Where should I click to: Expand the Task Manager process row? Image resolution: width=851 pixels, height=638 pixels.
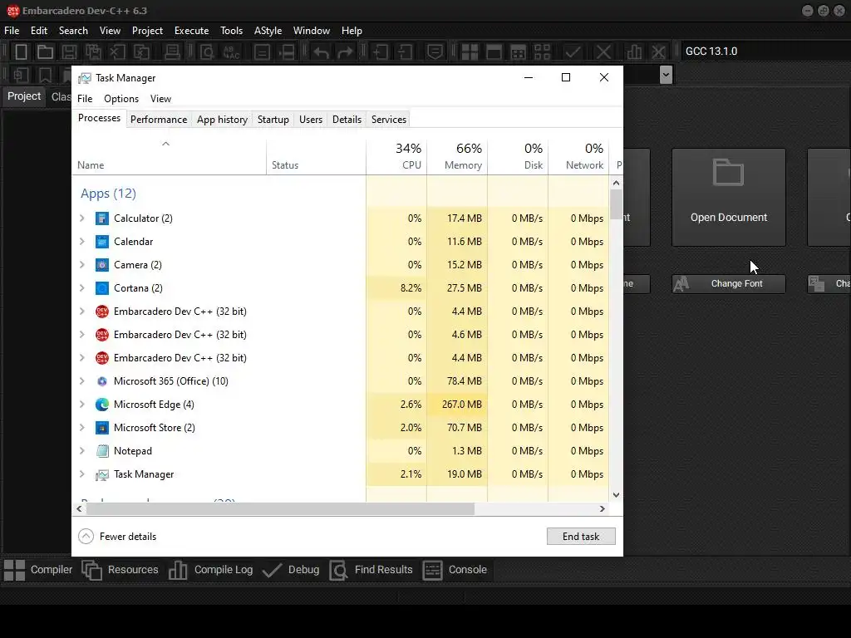pos(82,474)
